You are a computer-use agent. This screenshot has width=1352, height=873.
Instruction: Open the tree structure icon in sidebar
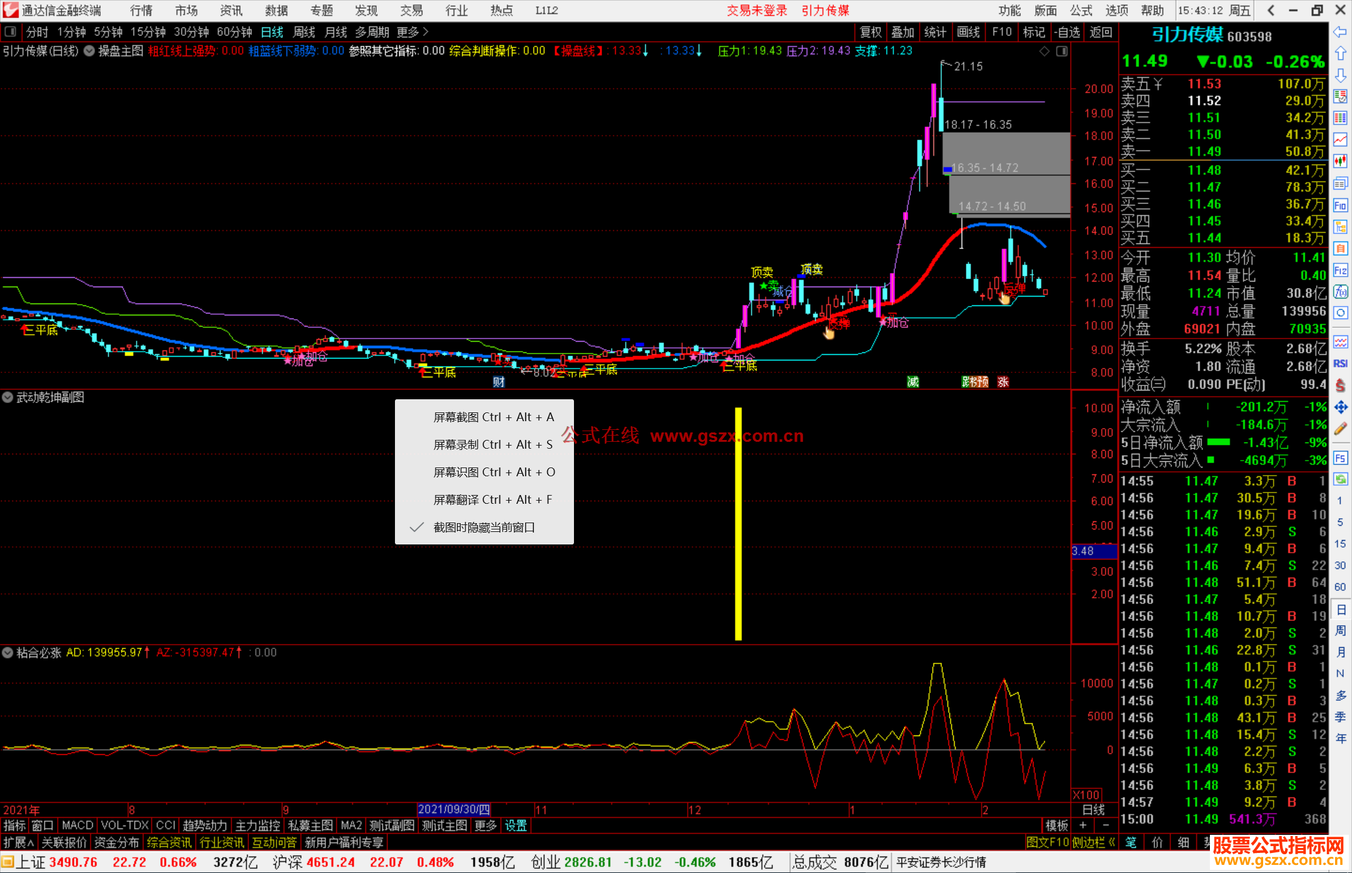click(x=1340, y=227)
